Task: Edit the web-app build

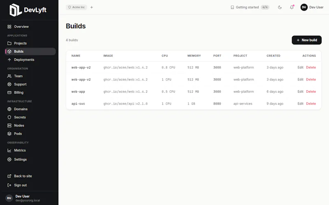Action: (300, 91)
